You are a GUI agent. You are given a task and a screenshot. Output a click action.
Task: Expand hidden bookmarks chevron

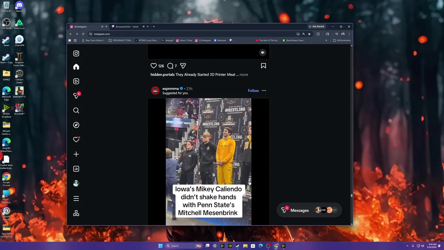click(326, 40)
